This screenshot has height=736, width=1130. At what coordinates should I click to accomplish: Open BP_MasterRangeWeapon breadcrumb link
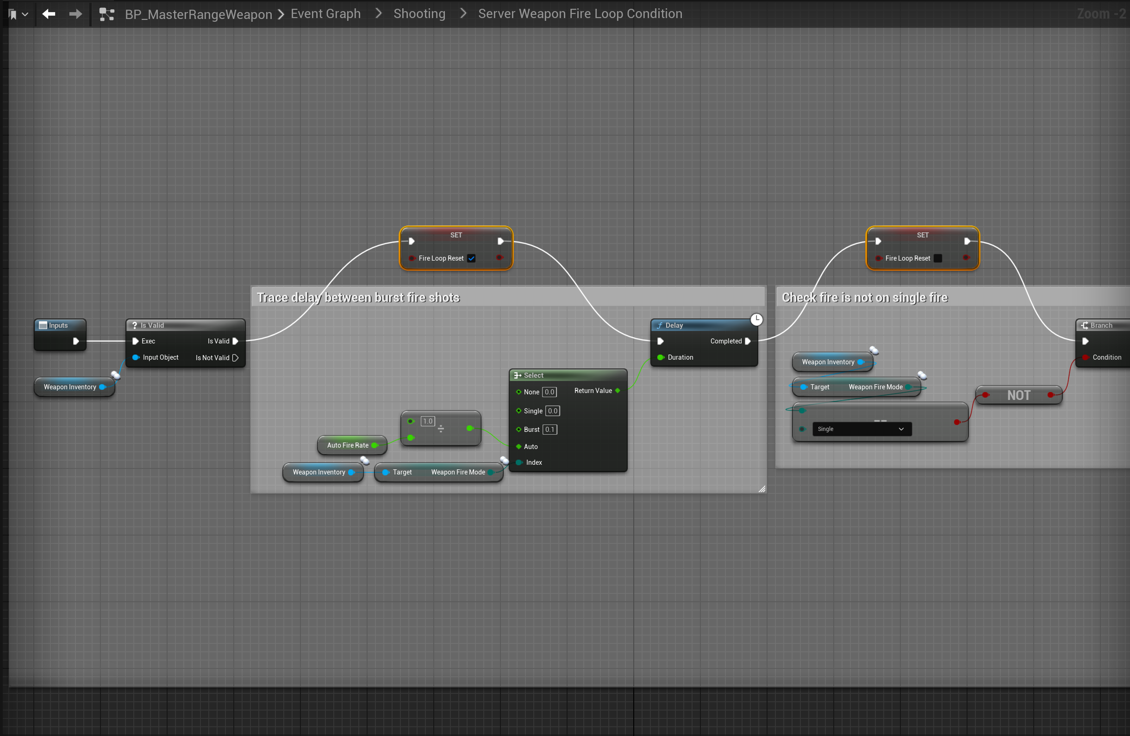click(199, 14)
